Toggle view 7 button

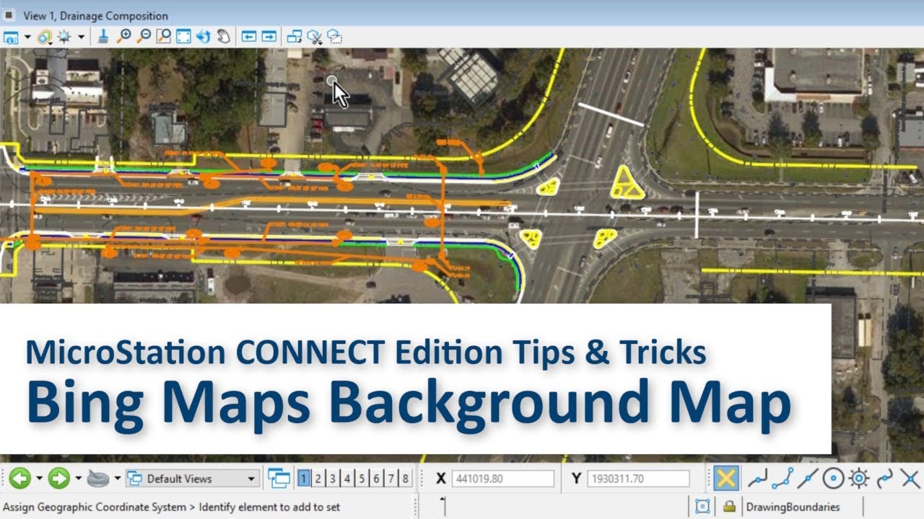tap(391, 479)
